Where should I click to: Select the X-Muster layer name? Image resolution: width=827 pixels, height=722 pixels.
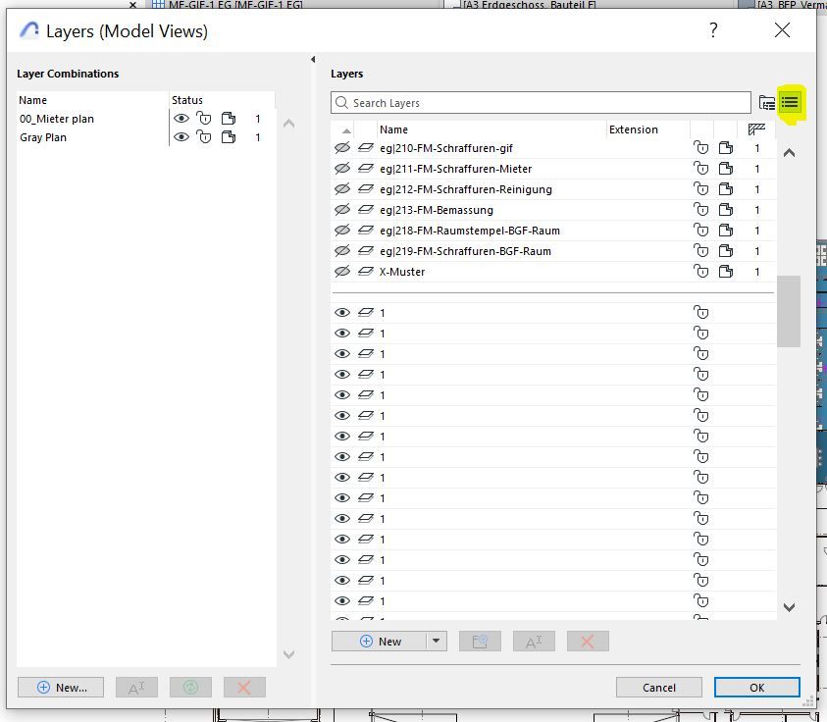click(x=402, y=272)
